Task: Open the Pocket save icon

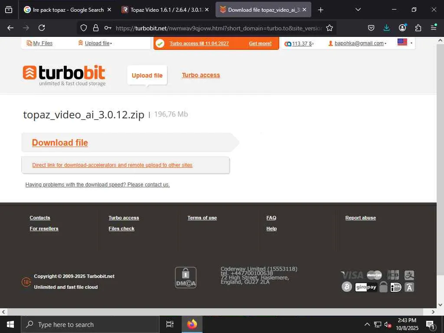Action: 371,28
